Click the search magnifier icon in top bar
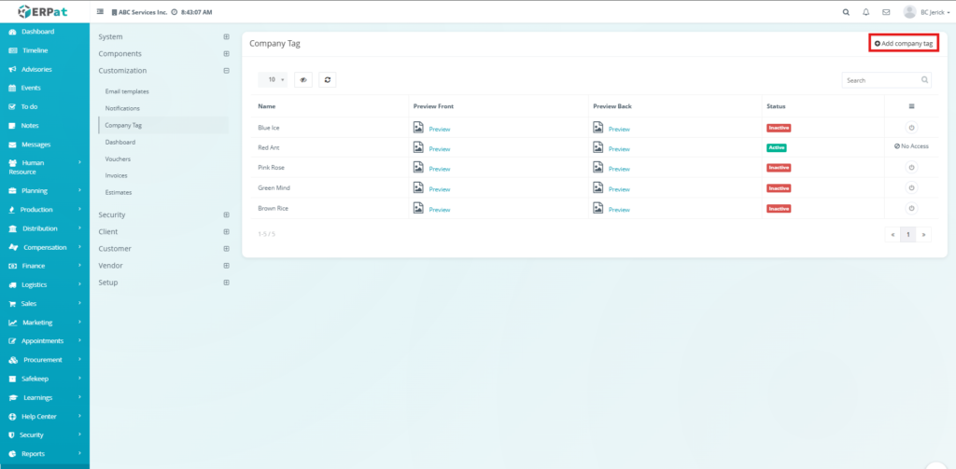The width and height of the screenshot is (956, 469). (846, 12)
